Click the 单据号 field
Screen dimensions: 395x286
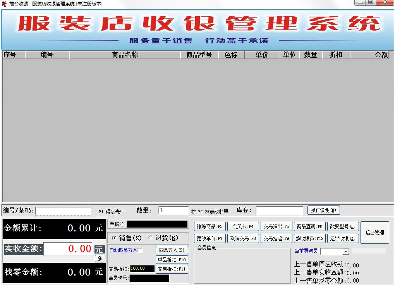pyautogui.click(x=157, y=224)
